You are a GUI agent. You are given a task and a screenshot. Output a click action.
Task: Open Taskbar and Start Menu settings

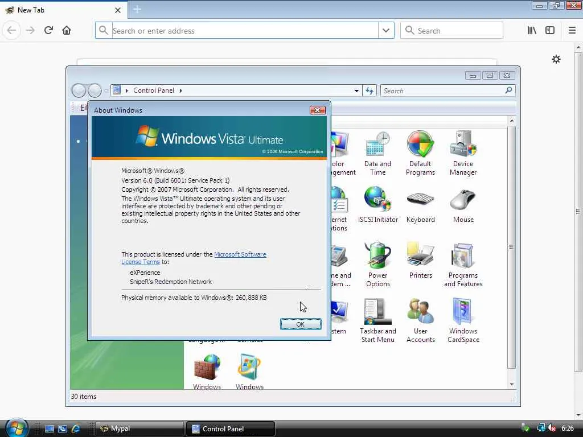tap(378, 320)
